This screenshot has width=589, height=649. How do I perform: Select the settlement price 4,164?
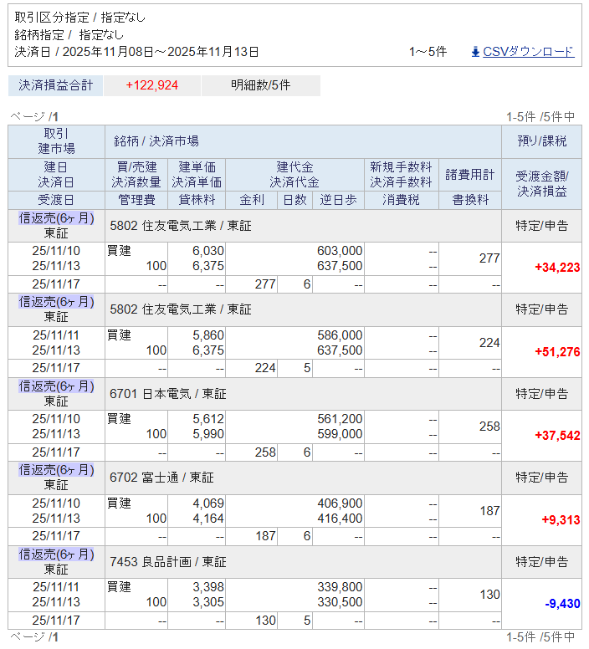208,519
